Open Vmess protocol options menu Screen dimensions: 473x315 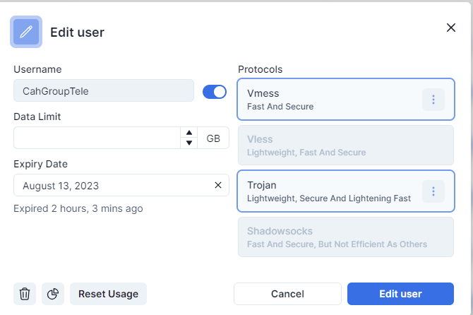pyautogui.click(x=433, y=100)
